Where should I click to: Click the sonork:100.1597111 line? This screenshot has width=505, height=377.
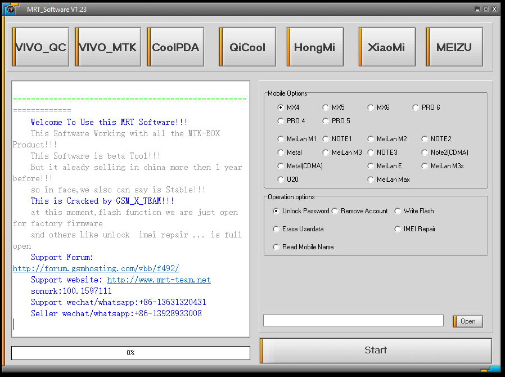coord(71,291)
